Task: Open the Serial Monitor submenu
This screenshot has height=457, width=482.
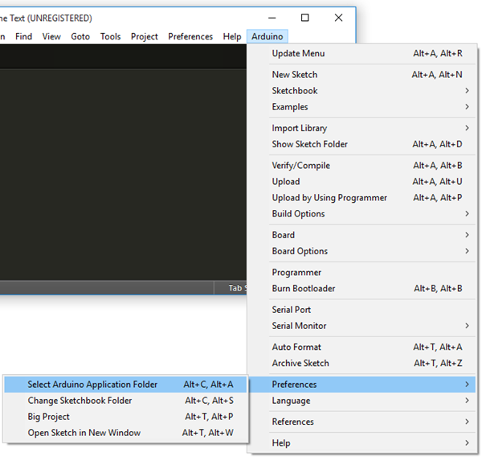Action: (299, 326)
